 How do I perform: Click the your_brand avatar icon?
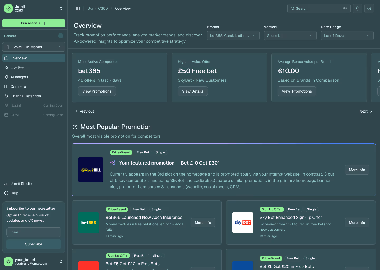[8, 262]
